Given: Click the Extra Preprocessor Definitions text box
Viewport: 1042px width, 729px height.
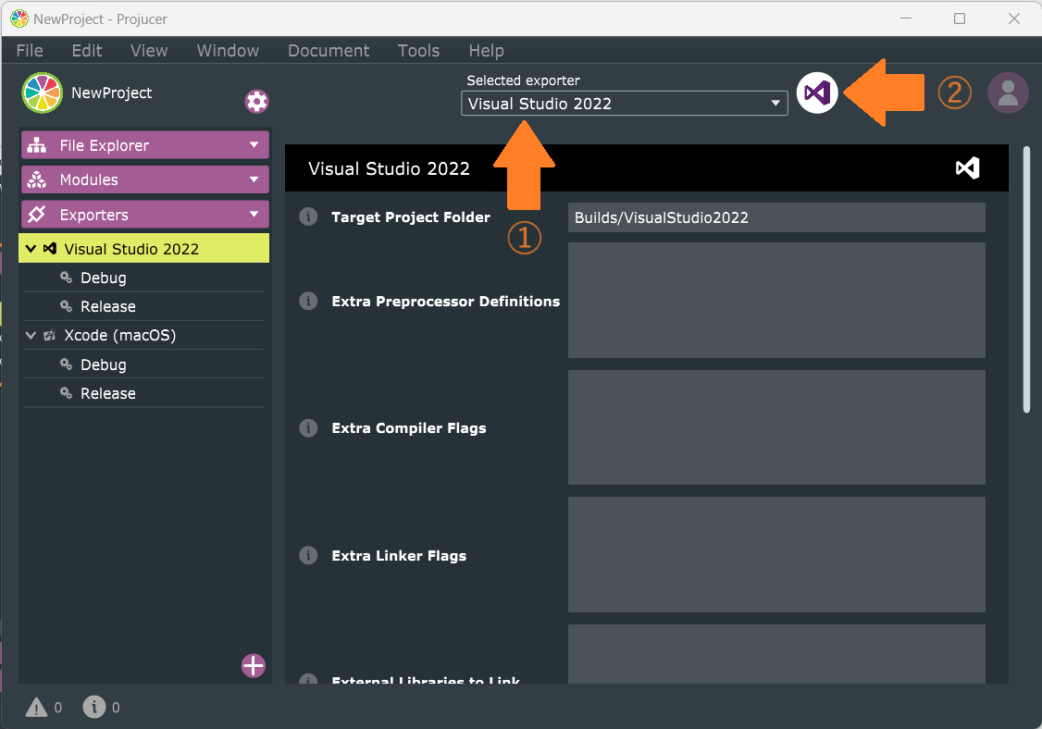Looking at the screenshot, I should pyautogui.click(x=776, y=300).
